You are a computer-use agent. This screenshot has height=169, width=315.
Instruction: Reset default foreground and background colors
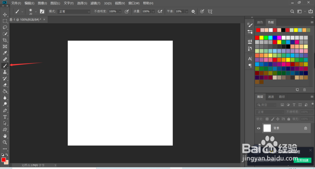(x=3, y=155)
